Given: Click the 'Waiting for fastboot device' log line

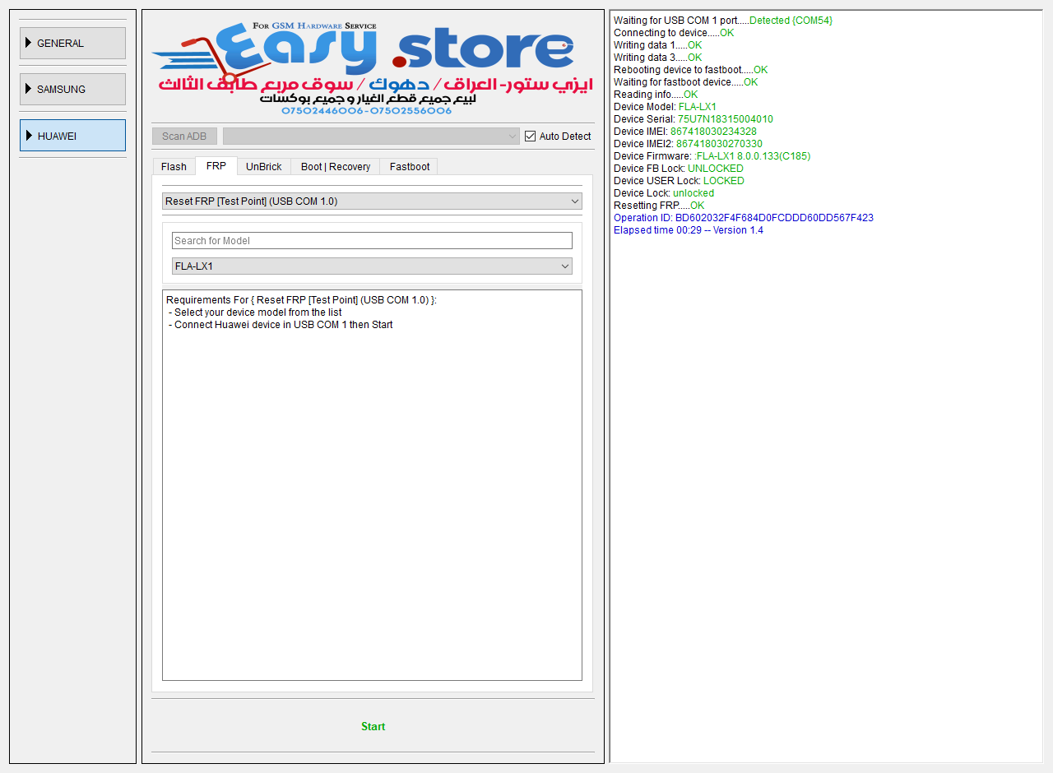Looking at the screenshot, I should click(686, 82).
